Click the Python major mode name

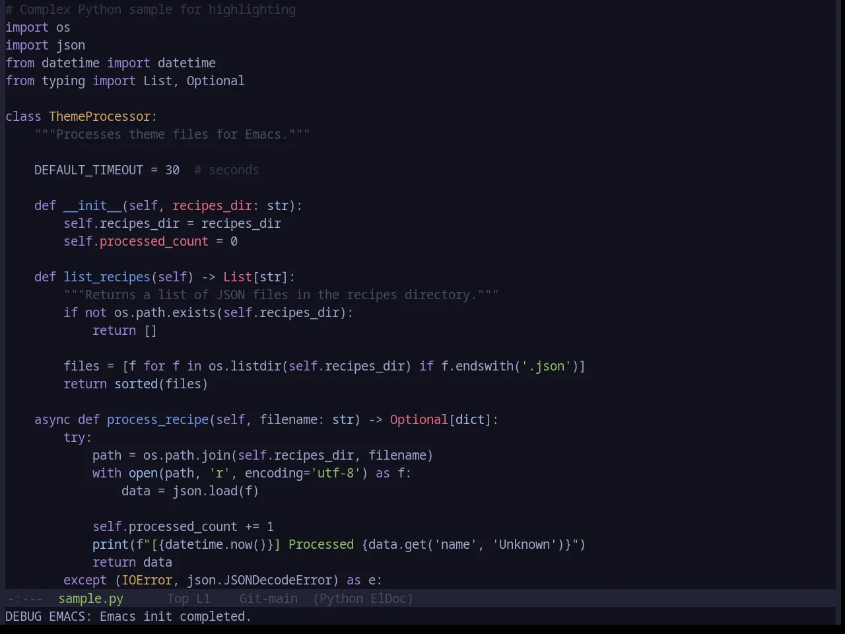341,598
